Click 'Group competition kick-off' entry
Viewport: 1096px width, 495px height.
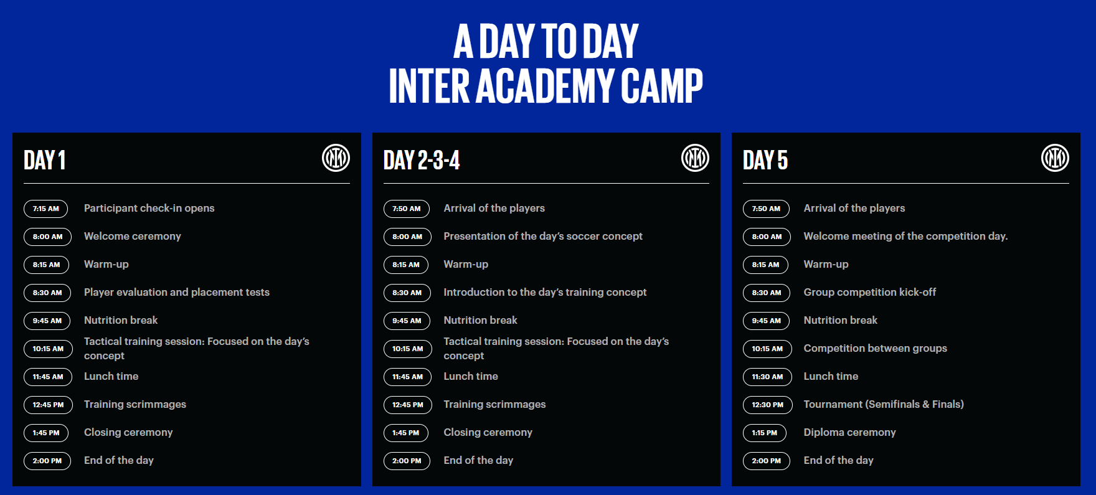pos(869,292)
